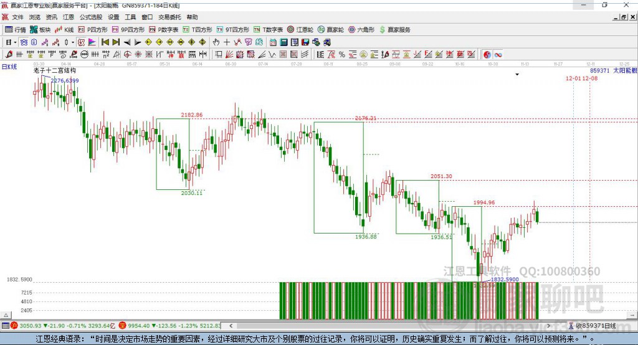Click the zigzag wave line tool
This screenshot has width=638, height=345.
click(272, 55)
